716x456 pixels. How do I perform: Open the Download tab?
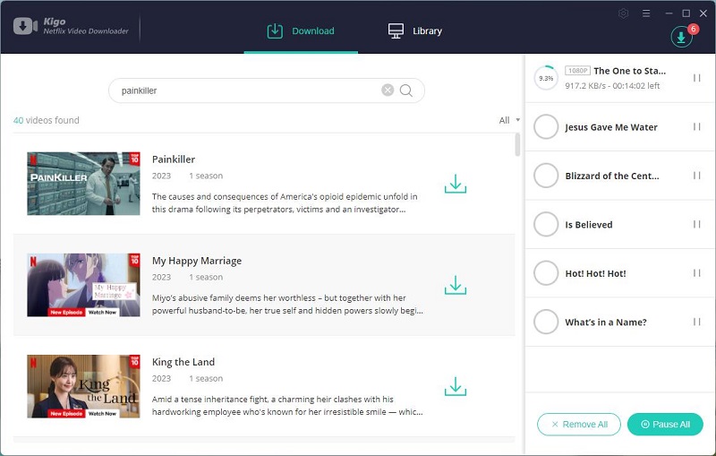(301, 31)
